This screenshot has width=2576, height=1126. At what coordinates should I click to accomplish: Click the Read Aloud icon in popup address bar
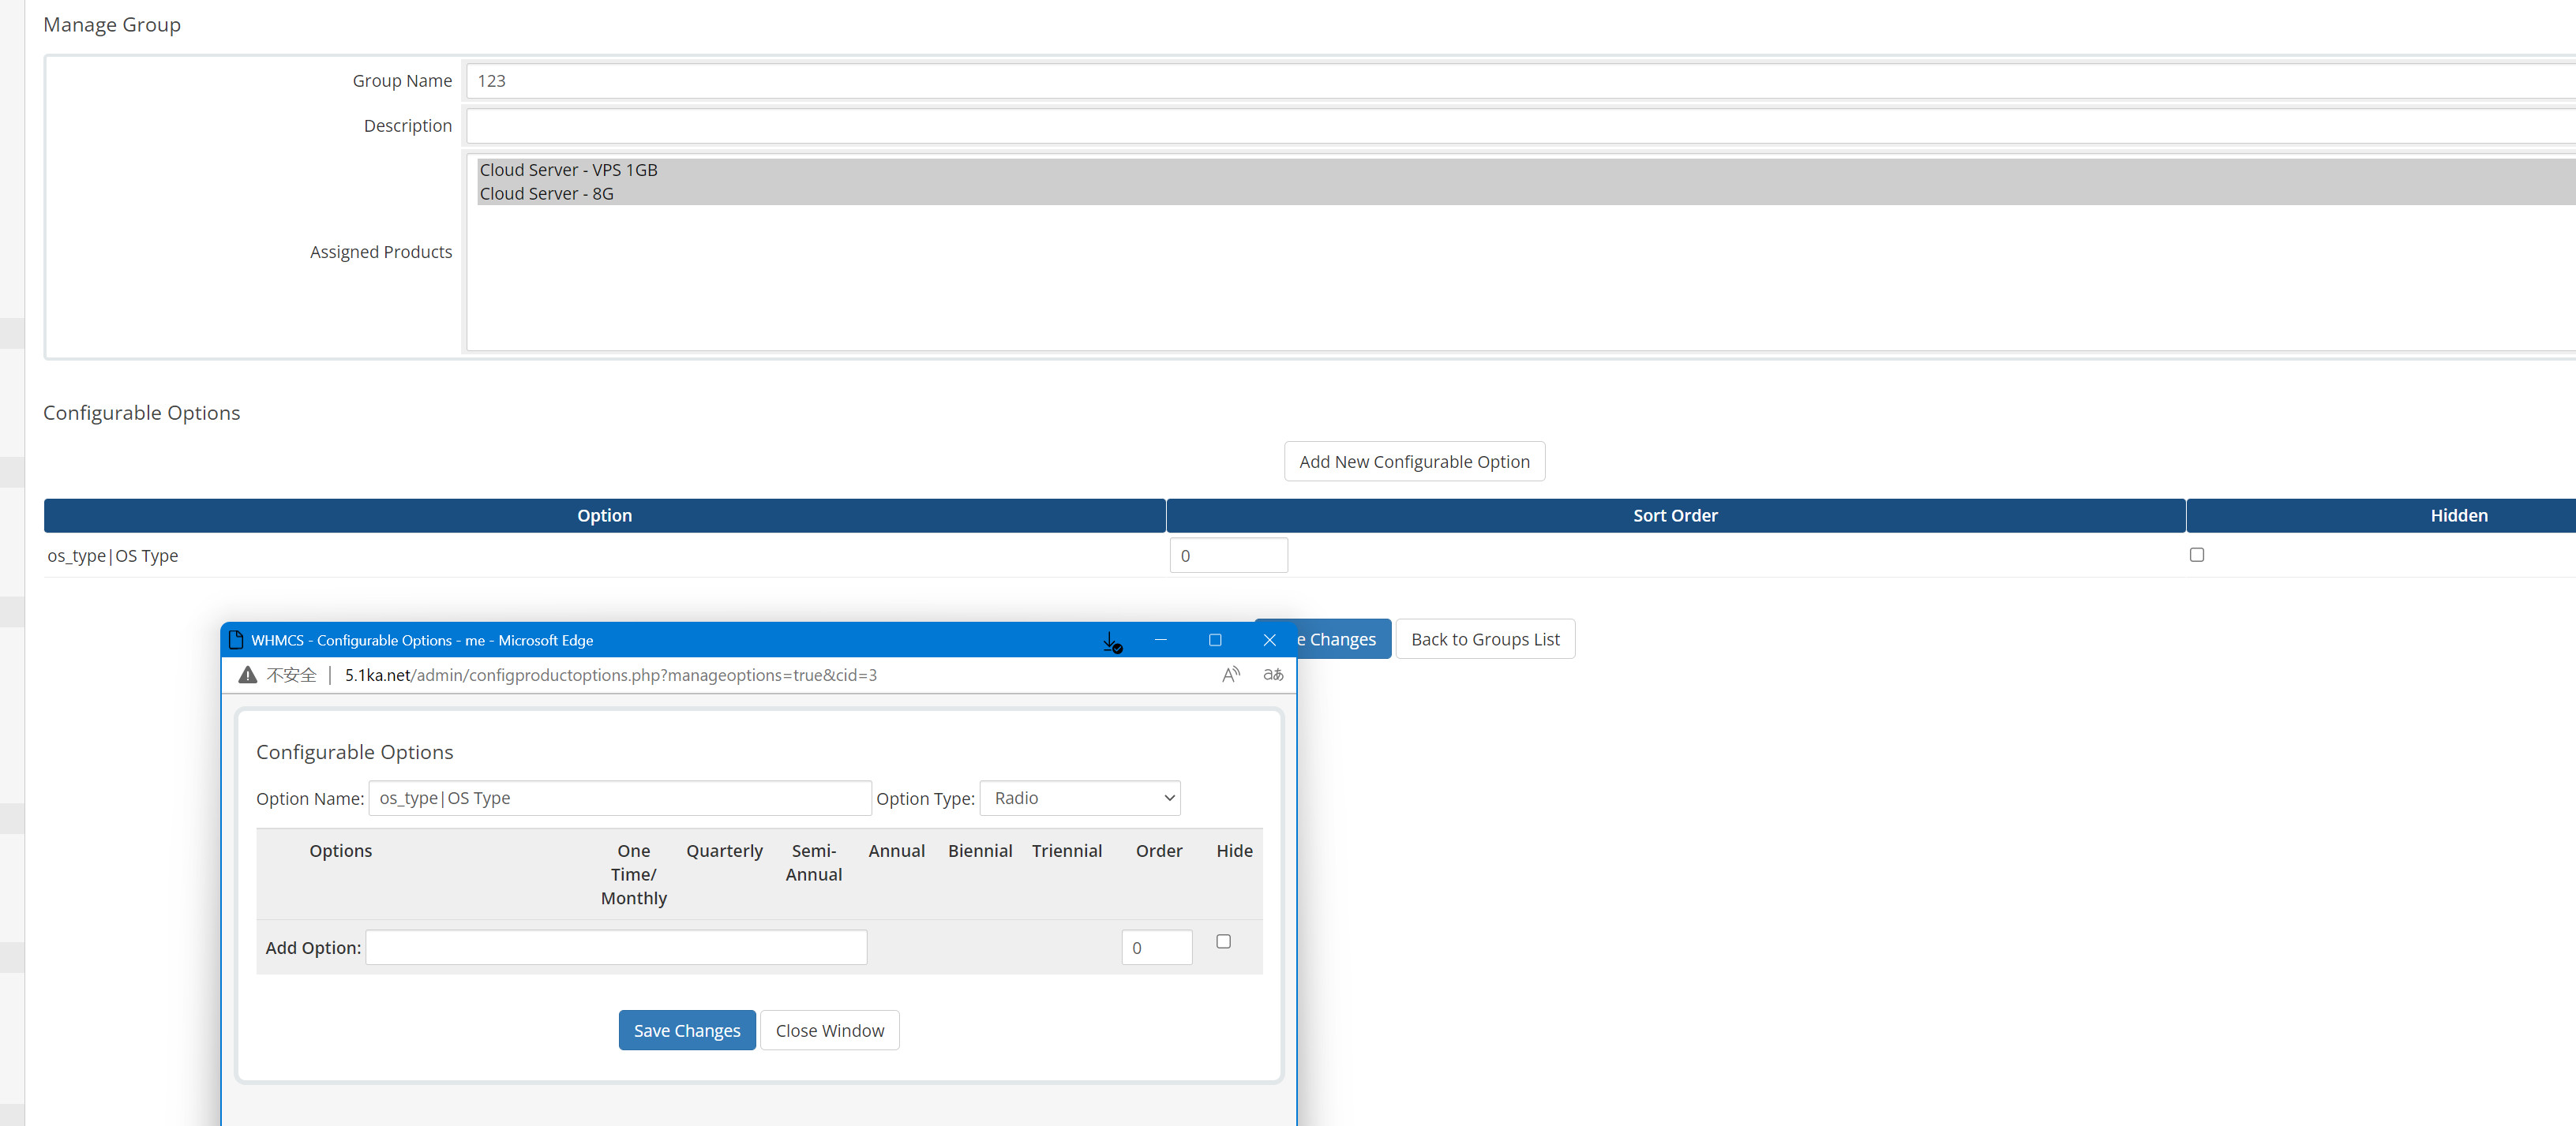[x=1231, y=675]
